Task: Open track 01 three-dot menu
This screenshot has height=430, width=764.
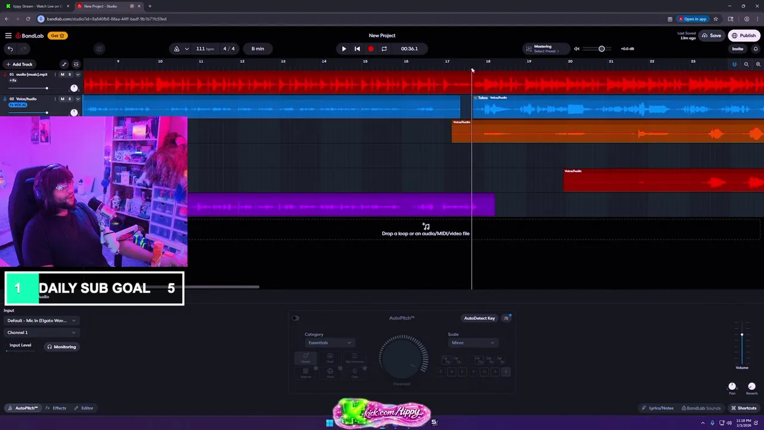Action: coord(56,75)
